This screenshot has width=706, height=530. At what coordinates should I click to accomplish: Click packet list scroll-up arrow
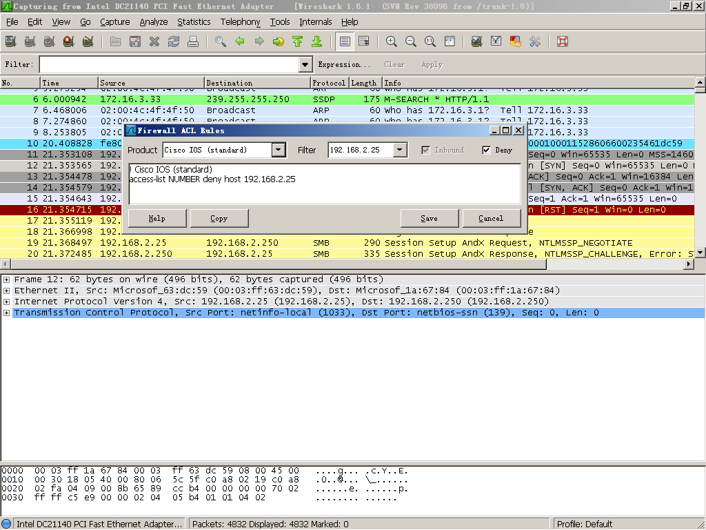pos(700,83)
